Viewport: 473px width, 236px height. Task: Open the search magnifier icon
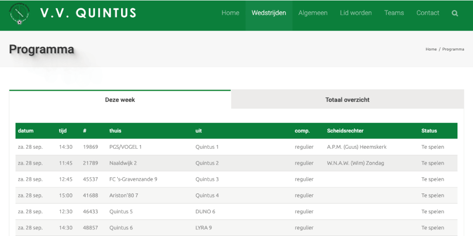coord(455,13)
